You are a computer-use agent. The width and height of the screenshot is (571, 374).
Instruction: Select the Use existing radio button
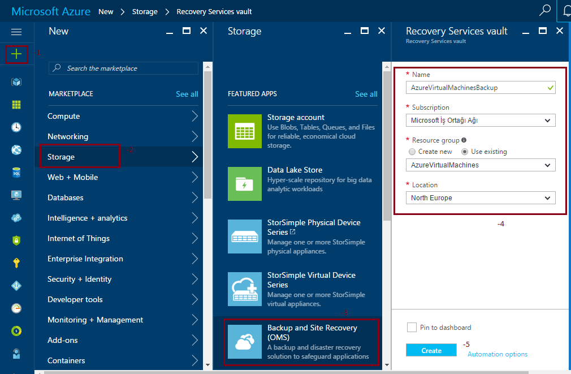[465, 152]
